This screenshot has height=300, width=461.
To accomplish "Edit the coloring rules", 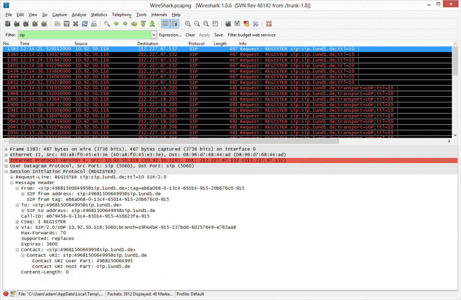I will [247, 24].
